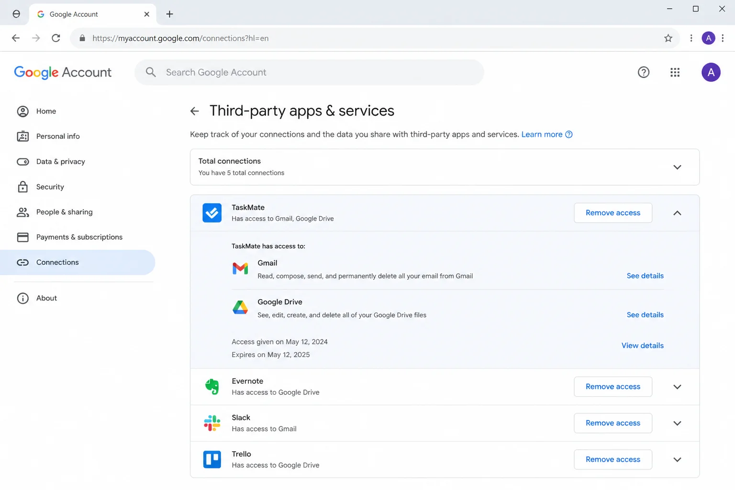Click the Google Account logo
The image size is (735, 490).
[x=63, y=72]
